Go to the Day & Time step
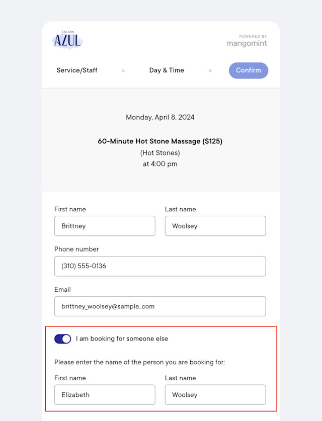 pos(167,70)
